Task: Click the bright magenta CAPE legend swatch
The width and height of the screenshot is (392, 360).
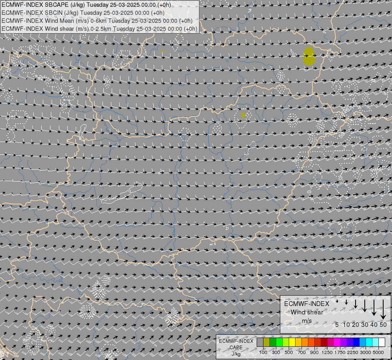Action: 337,342
